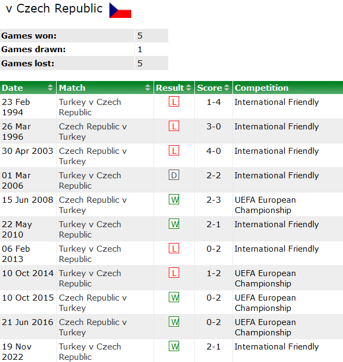Click the L result icon for 06 Feb 2013

coord(174,248)
